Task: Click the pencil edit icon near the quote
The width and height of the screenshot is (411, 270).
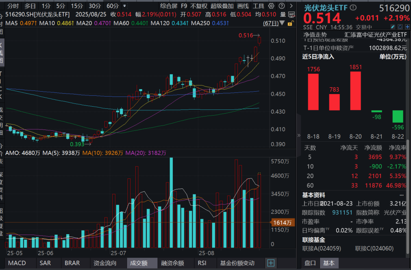Action: point(393,26)
